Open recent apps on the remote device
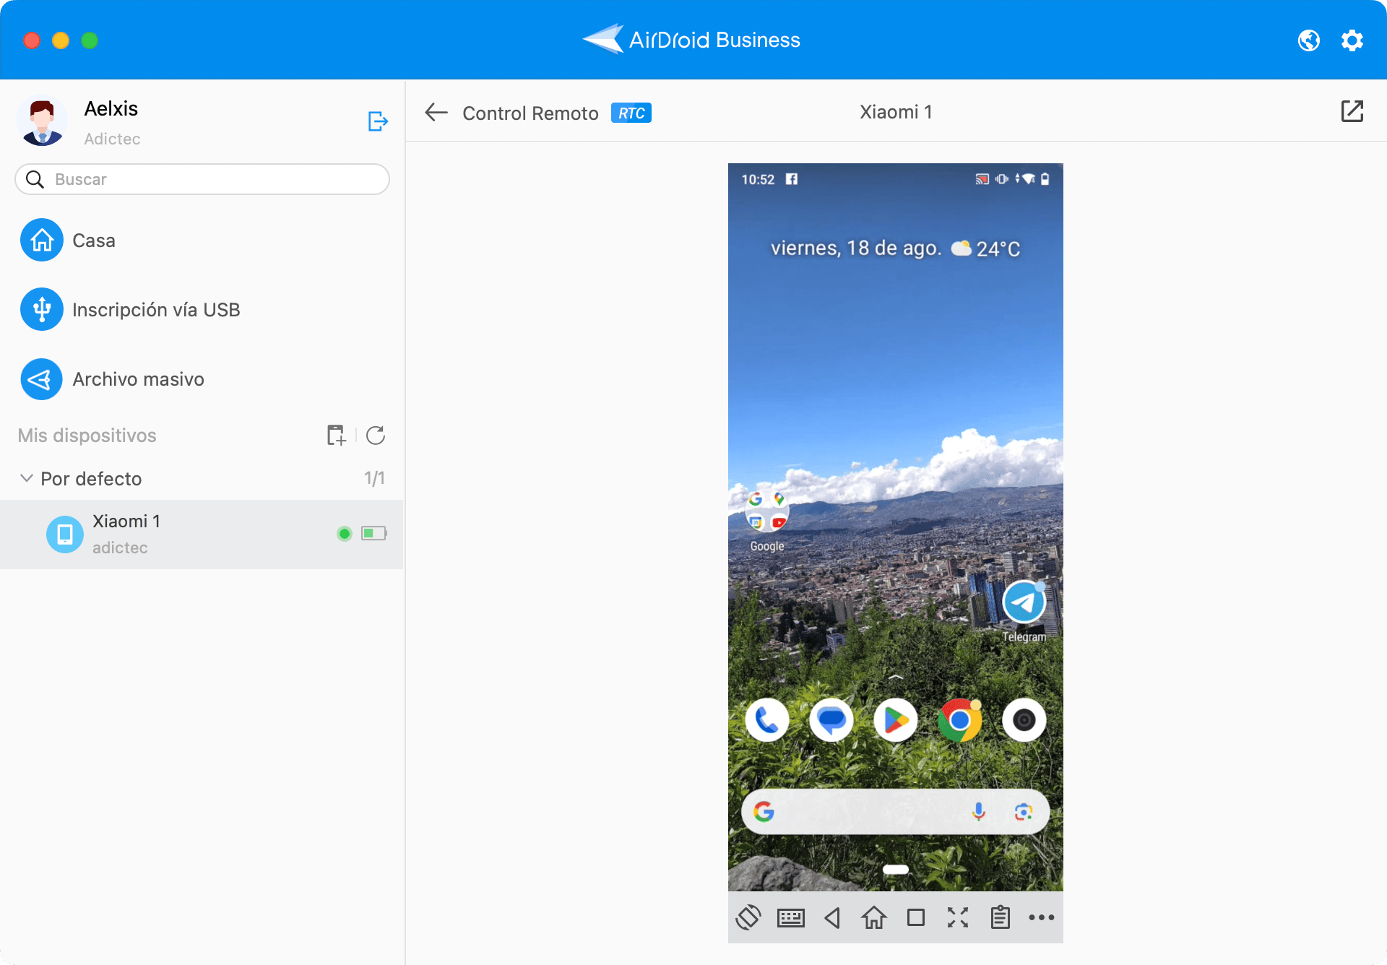Image resolution: width=1387 pixels, height=965 pixels. 916,917
